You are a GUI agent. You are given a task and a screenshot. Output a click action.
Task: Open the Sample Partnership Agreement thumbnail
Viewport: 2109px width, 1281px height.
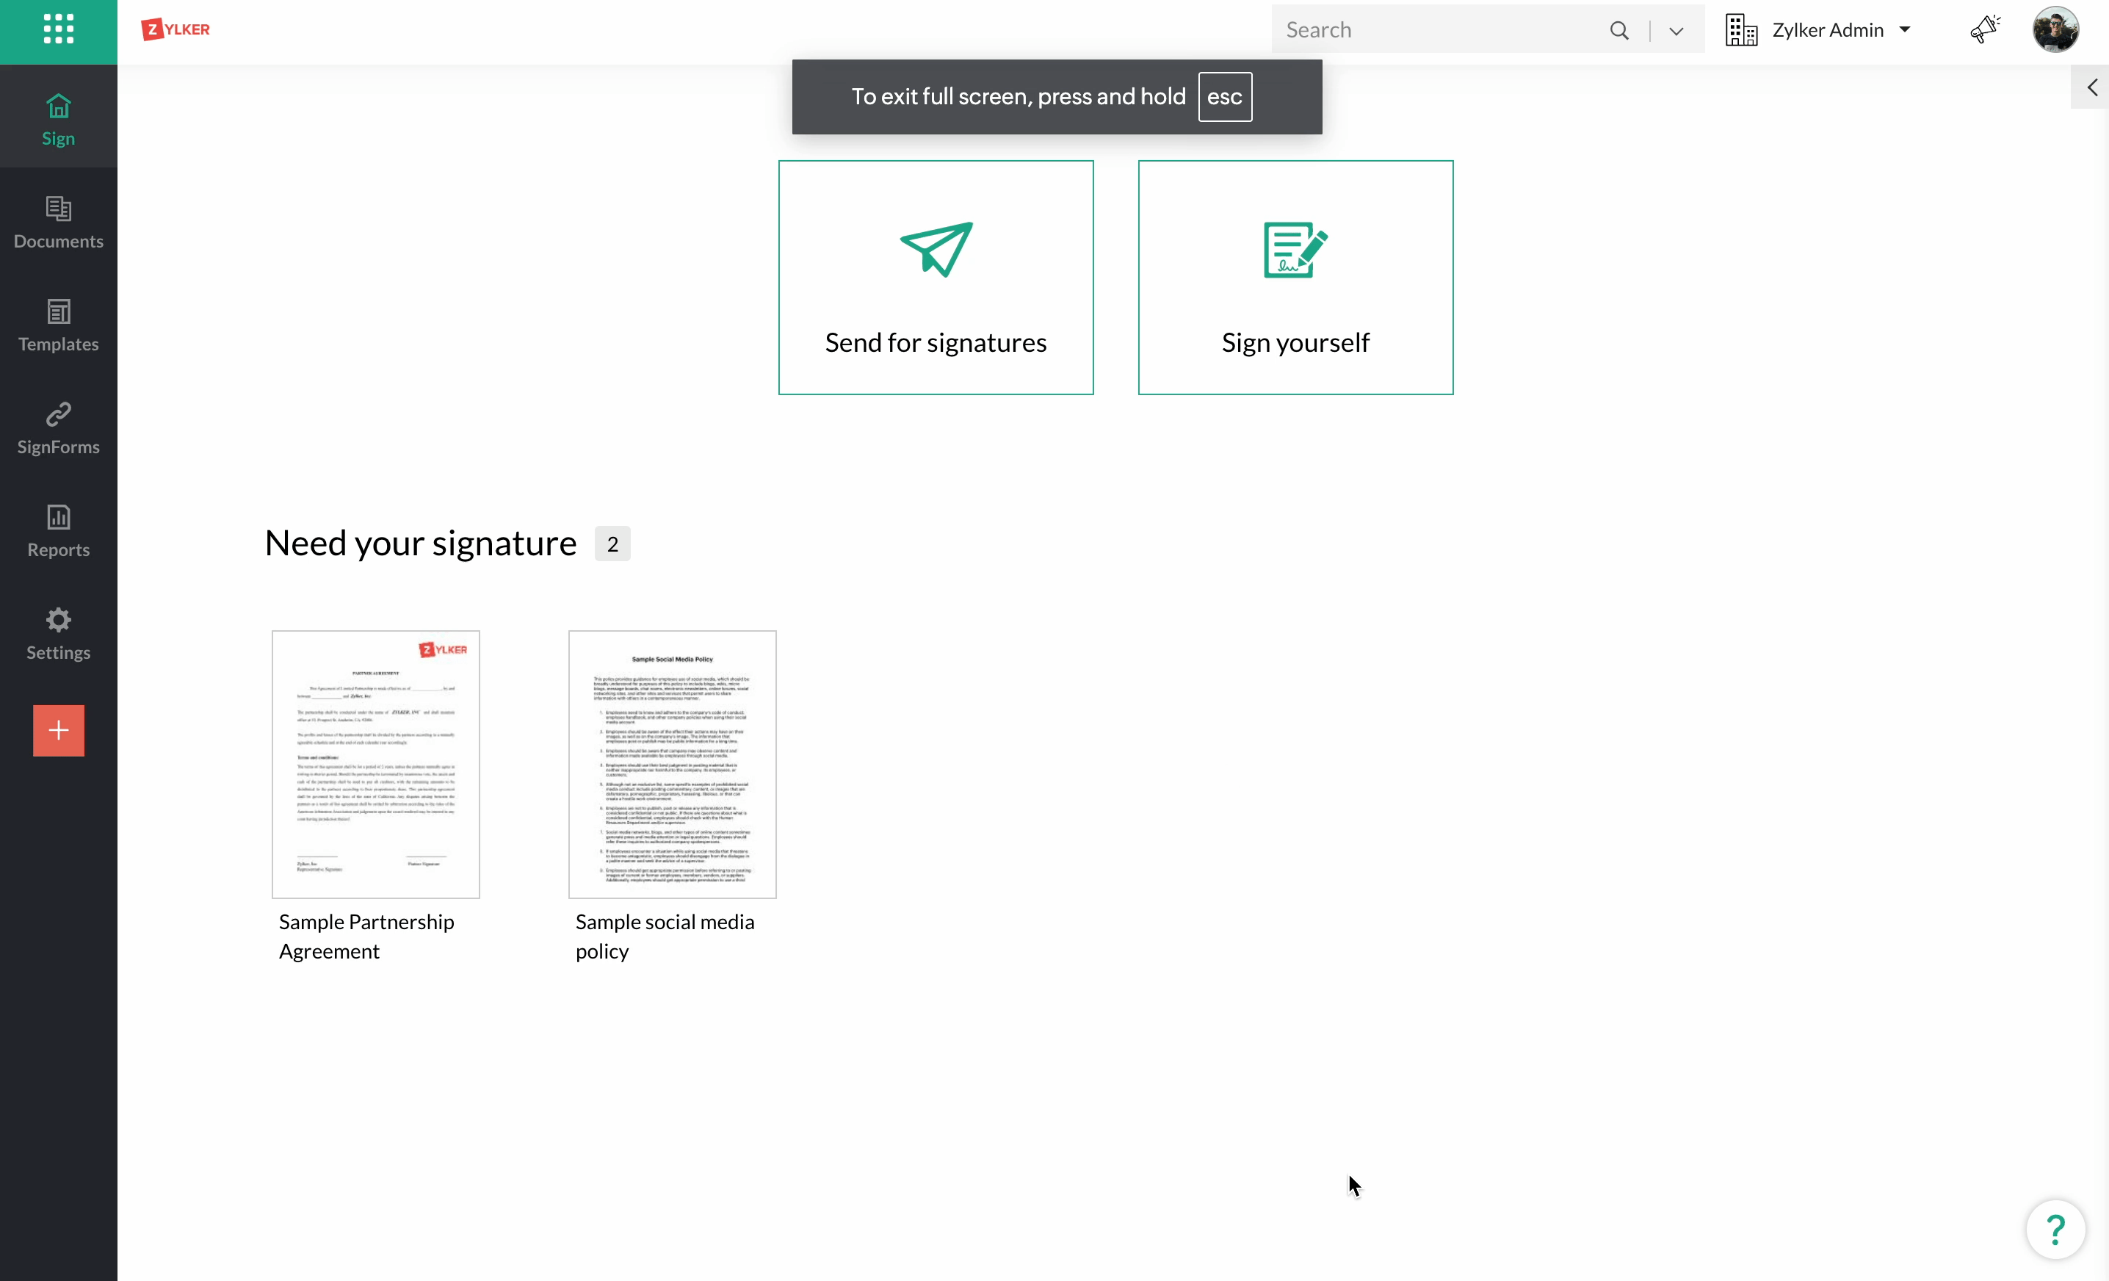tap(376, 764)
